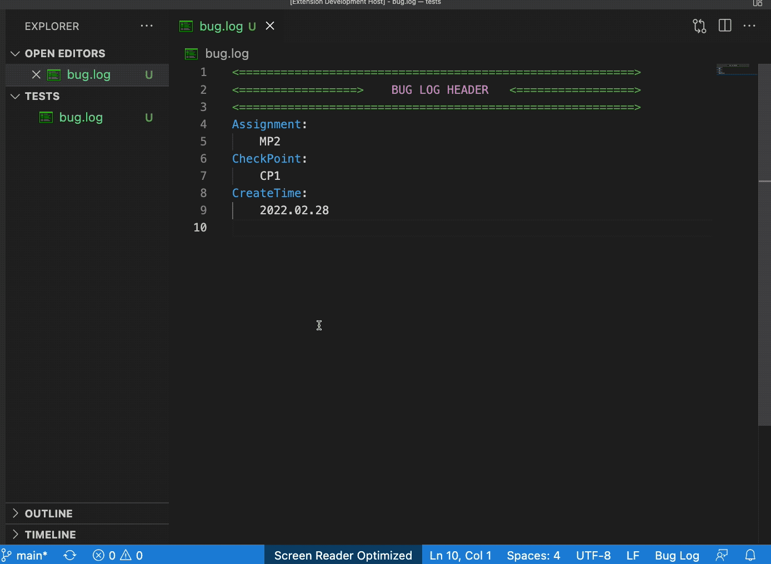This screenshot has height=564, width=771.
Task: Click the editor vertical scrollbar
Action: pos(765,244)
